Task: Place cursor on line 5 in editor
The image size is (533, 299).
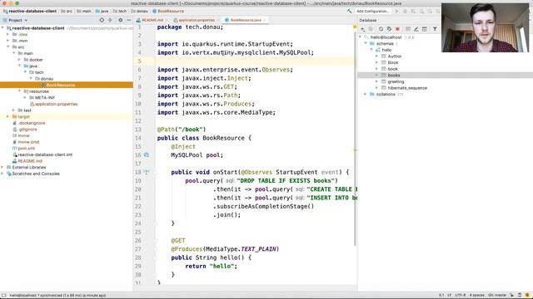Action: (255, 61)
